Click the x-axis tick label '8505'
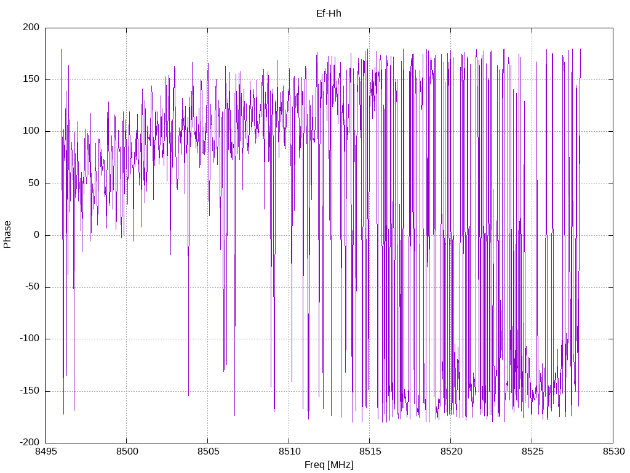Viewport: 630px width, 473px height. coord(208,451)
